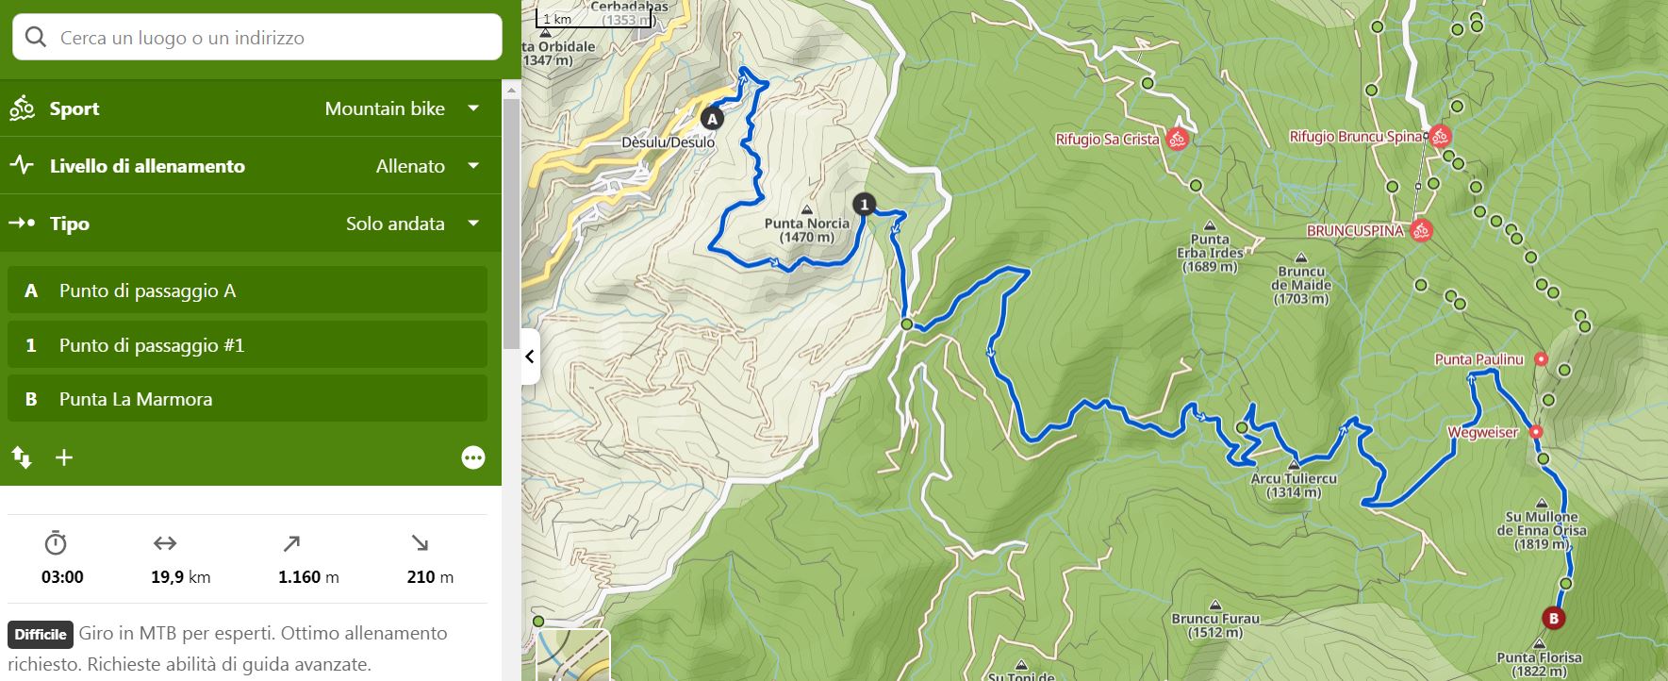Open the Sport Mountain bike dropdown
1668x681 pixels.
251,108
